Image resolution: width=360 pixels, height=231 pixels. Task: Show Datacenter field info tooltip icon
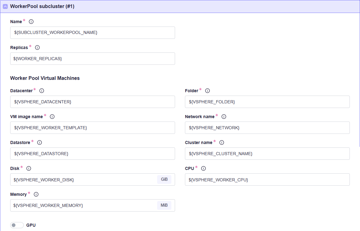click(42, 91)
